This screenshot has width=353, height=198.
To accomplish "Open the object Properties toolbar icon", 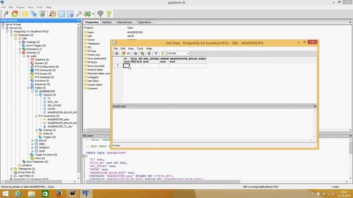I will [x=25, y=14].
